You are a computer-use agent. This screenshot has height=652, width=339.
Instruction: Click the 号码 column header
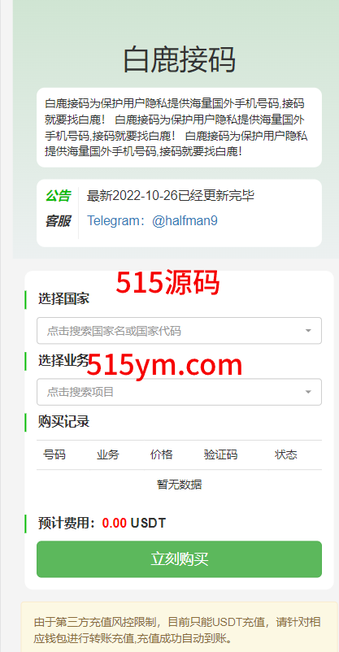click(54, 454)
